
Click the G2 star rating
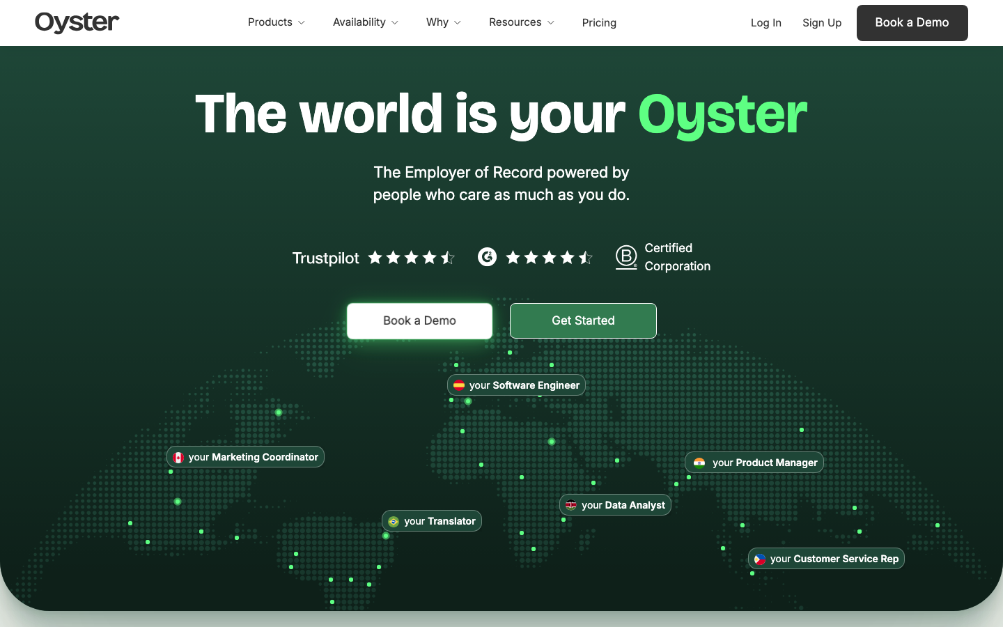pos(549,258)
